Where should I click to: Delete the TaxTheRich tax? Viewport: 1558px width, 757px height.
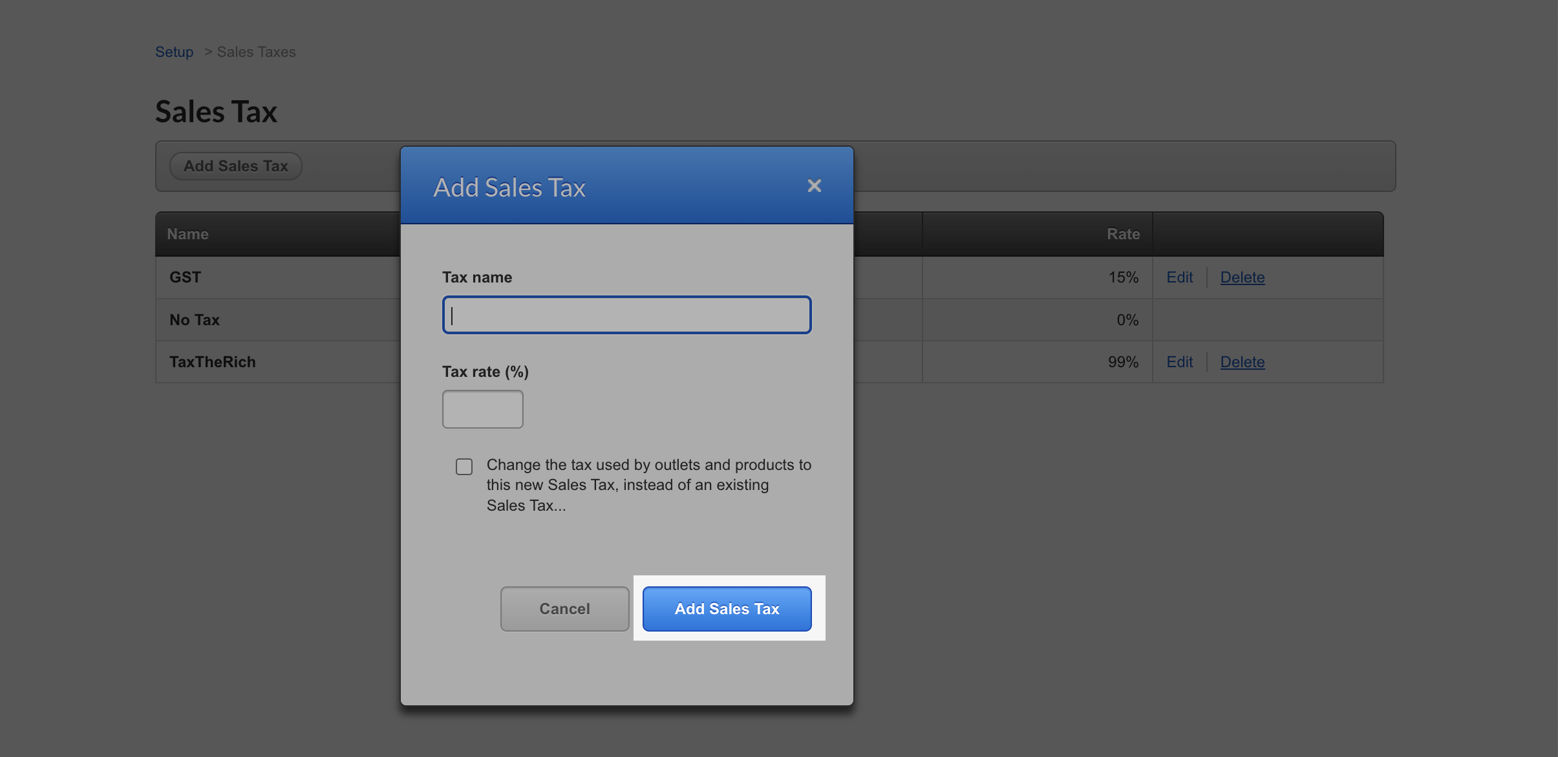1242,362
